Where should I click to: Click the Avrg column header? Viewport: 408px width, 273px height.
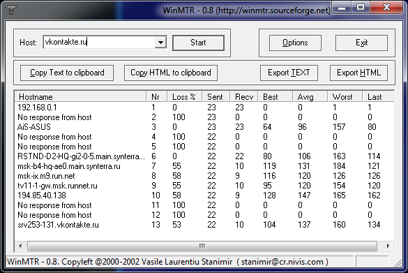tap(310, 97)
